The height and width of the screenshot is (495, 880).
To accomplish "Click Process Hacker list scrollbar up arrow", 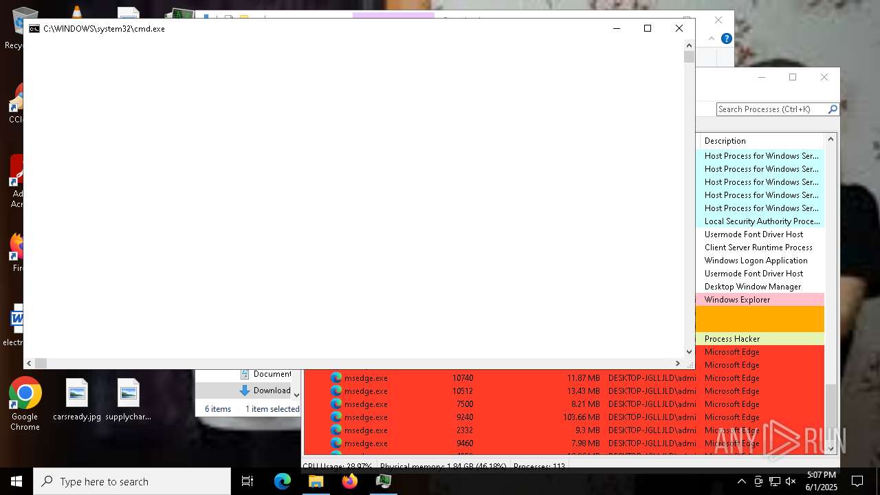I will click(x=830, y=139).
